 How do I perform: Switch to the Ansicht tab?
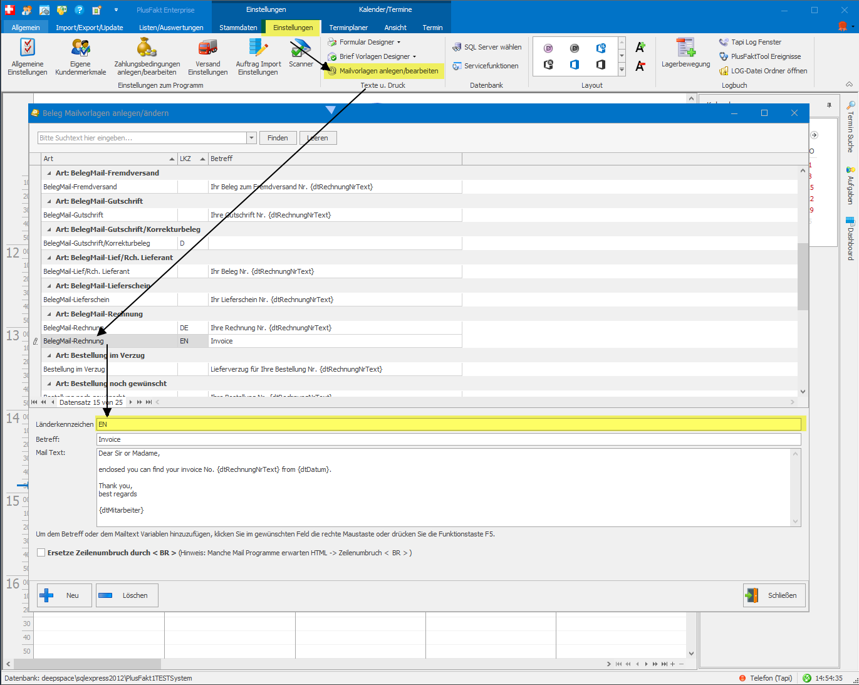(x=395, y=28)
